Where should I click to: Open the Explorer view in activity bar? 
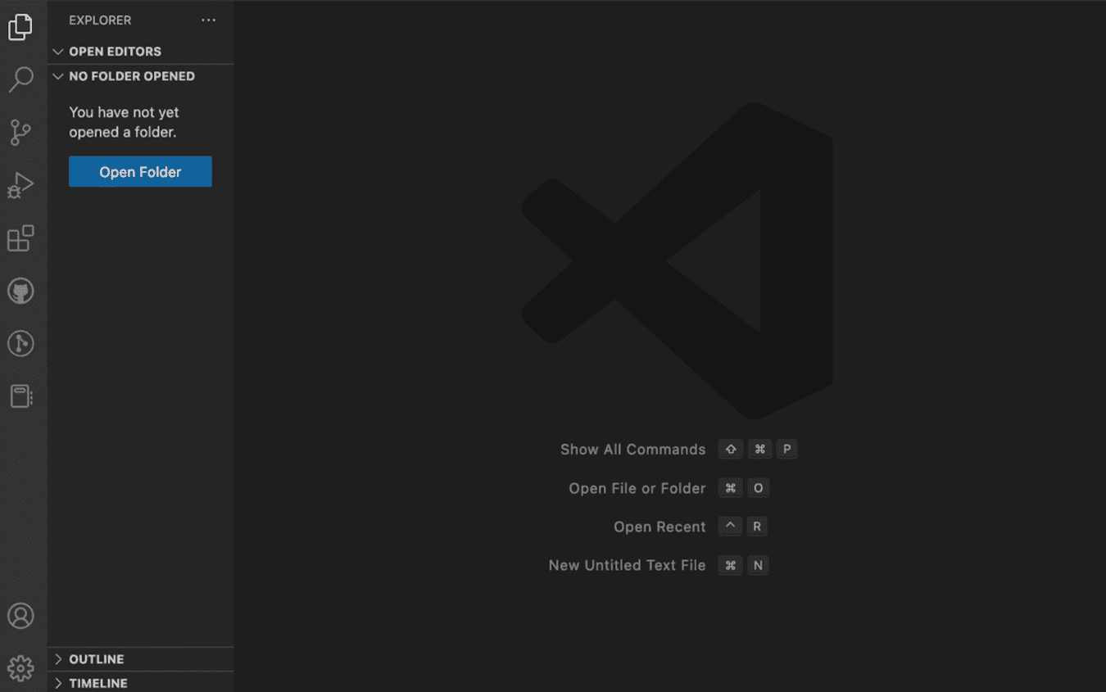(20, 27)
